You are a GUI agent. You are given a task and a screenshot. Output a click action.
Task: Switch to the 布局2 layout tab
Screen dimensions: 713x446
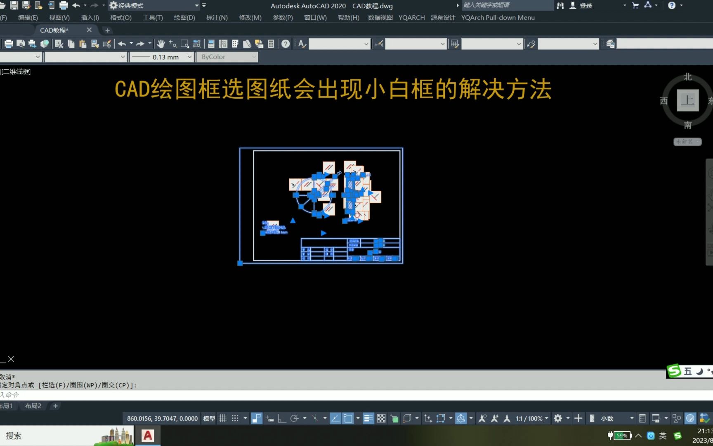pyautogui.click(x=33, y=406)
